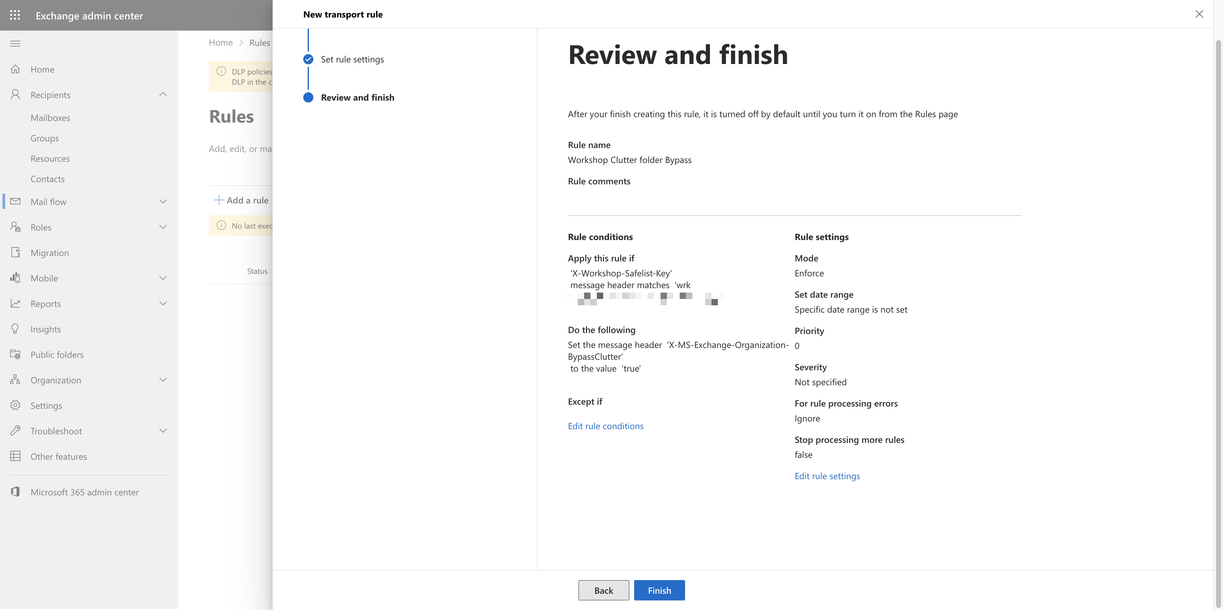The image size is (1223, 610).
Task: Click the Troubleshoot wrench icon
Action: [x=15, y=430]
